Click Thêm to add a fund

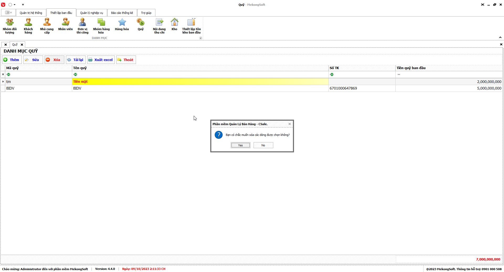tap(12, 60)
